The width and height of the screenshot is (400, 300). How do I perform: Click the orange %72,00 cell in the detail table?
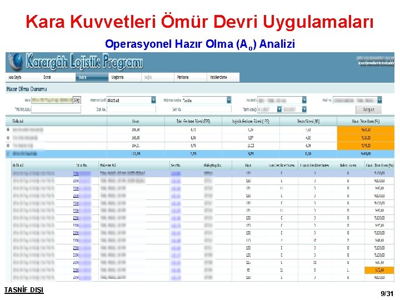(x=379, y=270)
